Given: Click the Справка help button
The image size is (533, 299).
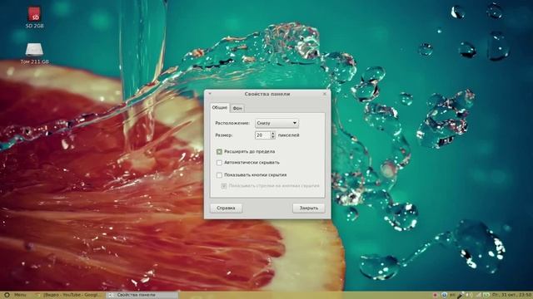Looking at the screenshot, I should (x=226, y=208).
